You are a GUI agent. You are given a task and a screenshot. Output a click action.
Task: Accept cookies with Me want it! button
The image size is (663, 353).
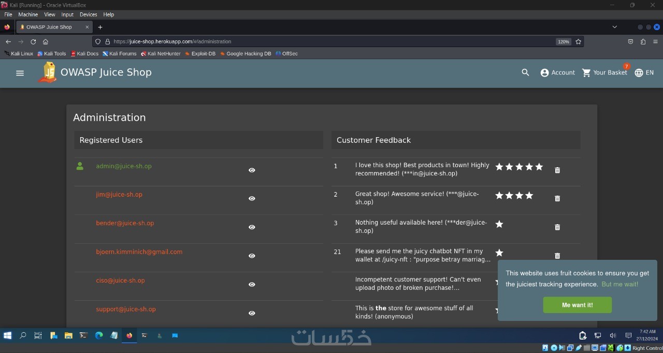577,305
